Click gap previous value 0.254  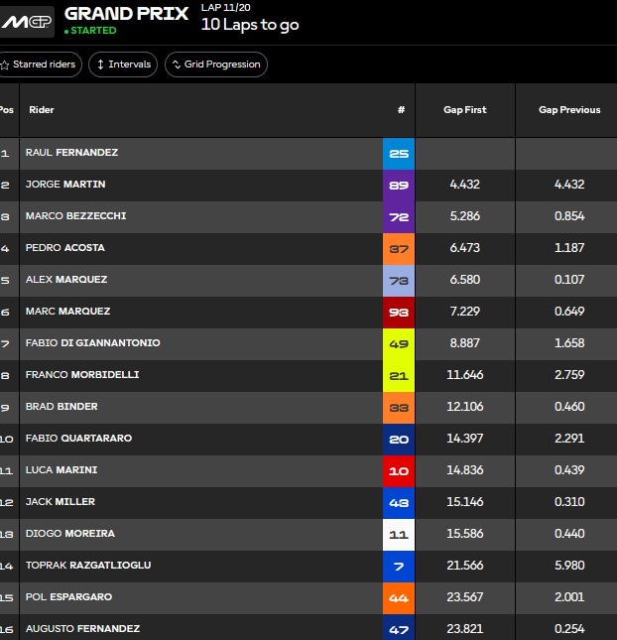click(x=569, y=629)
